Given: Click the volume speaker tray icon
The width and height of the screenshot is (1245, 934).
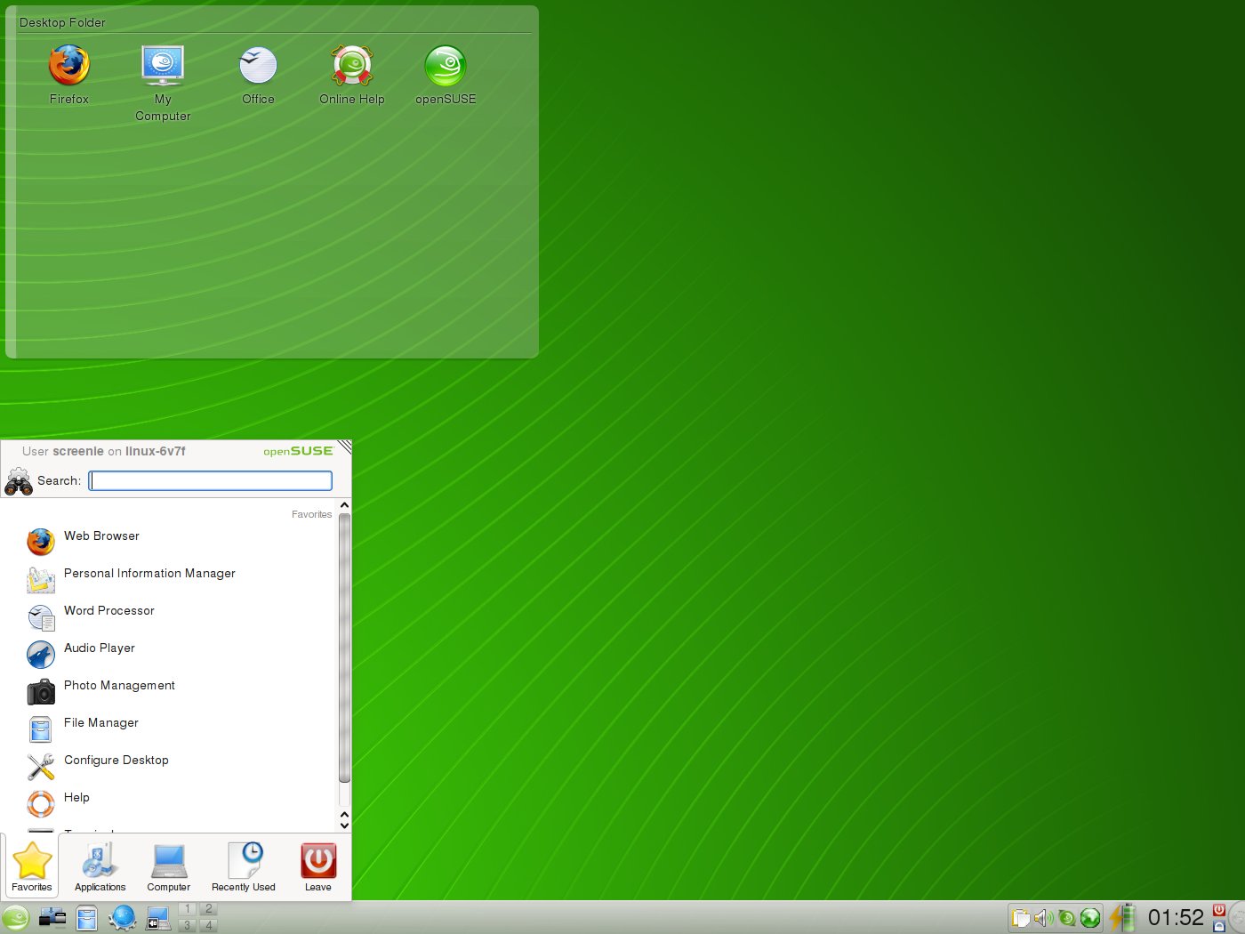Looking at the screenshot, I should point(1043,918).
